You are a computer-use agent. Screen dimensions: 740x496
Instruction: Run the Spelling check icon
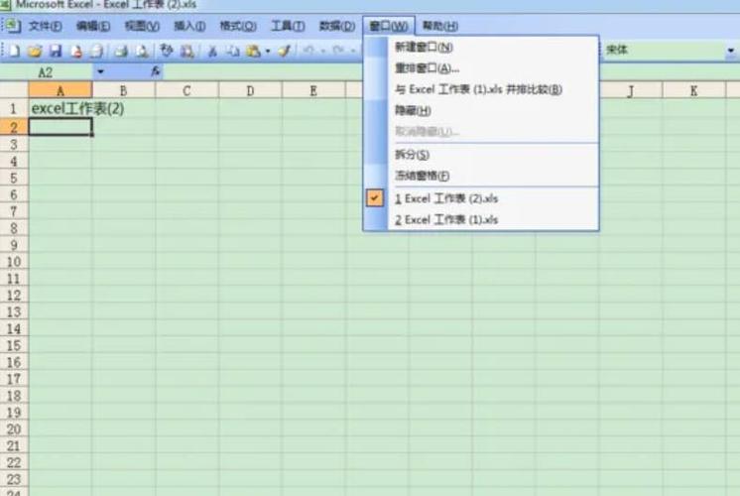click(x=166, y=51)
